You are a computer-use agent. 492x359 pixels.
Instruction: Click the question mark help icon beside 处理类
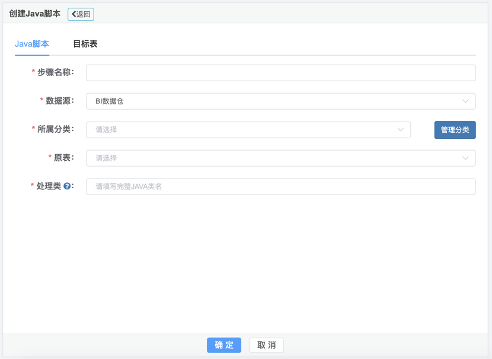pyautogui.click(x=67, y=186)
